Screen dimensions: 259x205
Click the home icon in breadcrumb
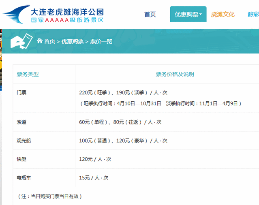click(x=40, y=41)
